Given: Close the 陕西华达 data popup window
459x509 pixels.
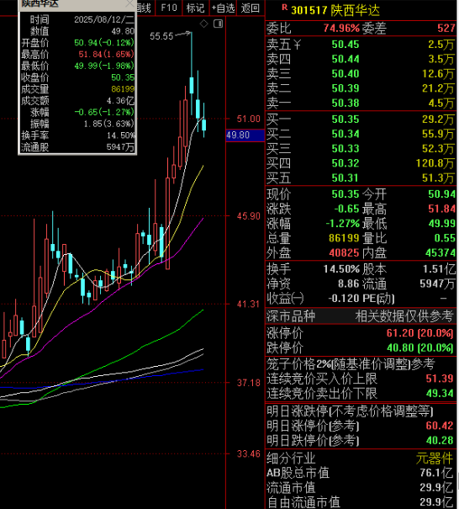Looking at the screenshot, I should pyautogui.click(x=129, y=3).
